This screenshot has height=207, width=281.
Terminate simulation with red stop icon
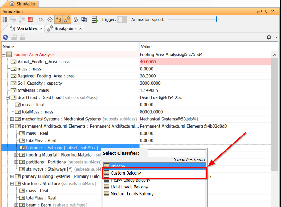click(30, 19)
